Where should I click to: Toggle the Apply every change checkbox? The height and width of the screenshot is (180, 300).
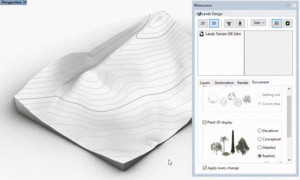(204, 168)
